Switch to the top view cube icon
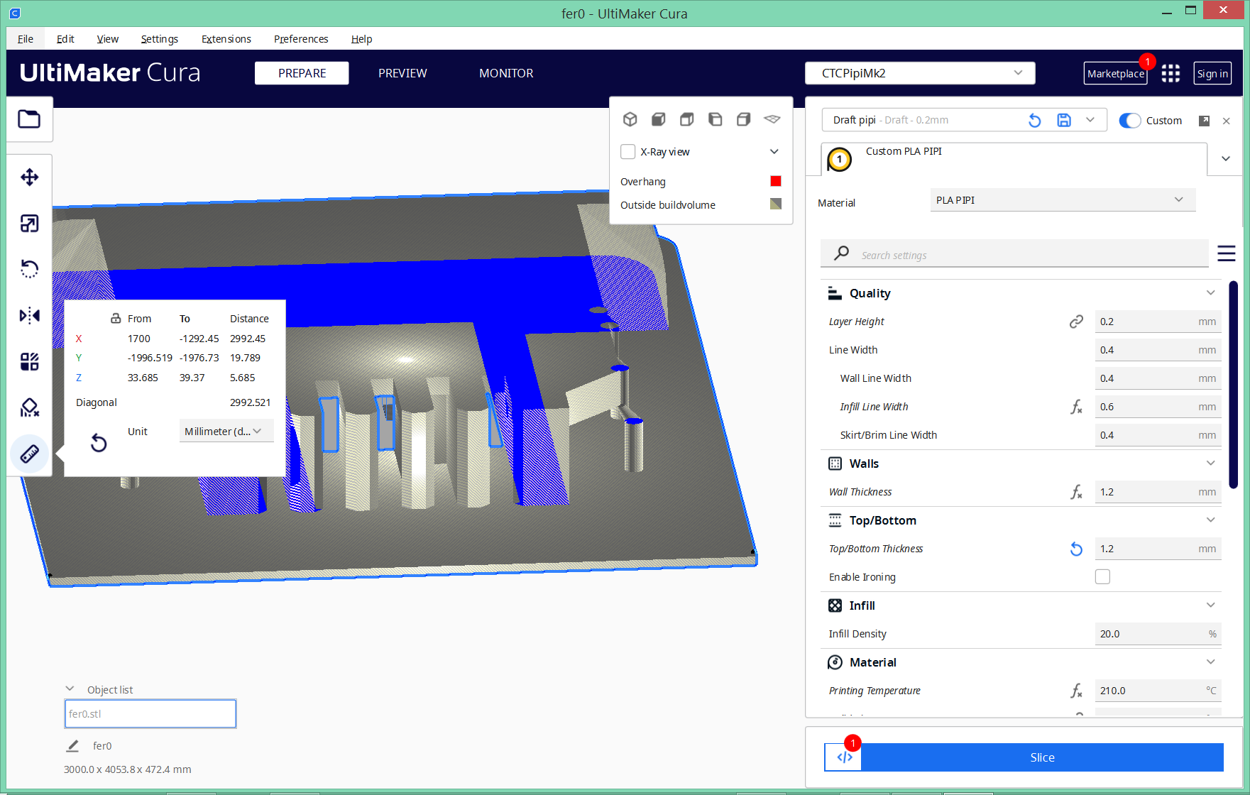Screen dimensions: 1250x795 686,119
